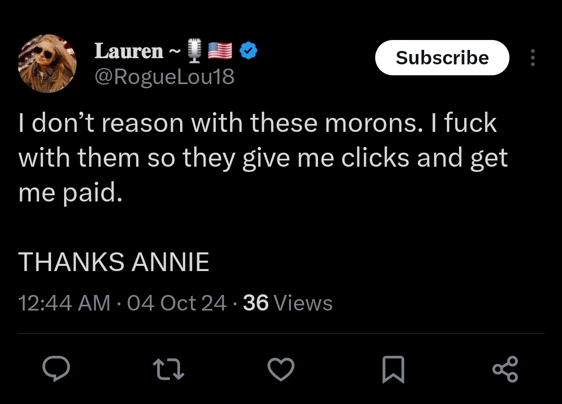This screenshot has width=562, height=404.
Task: Bookmark this tweet
Action: pyautogui.click(x=393, y=369)
